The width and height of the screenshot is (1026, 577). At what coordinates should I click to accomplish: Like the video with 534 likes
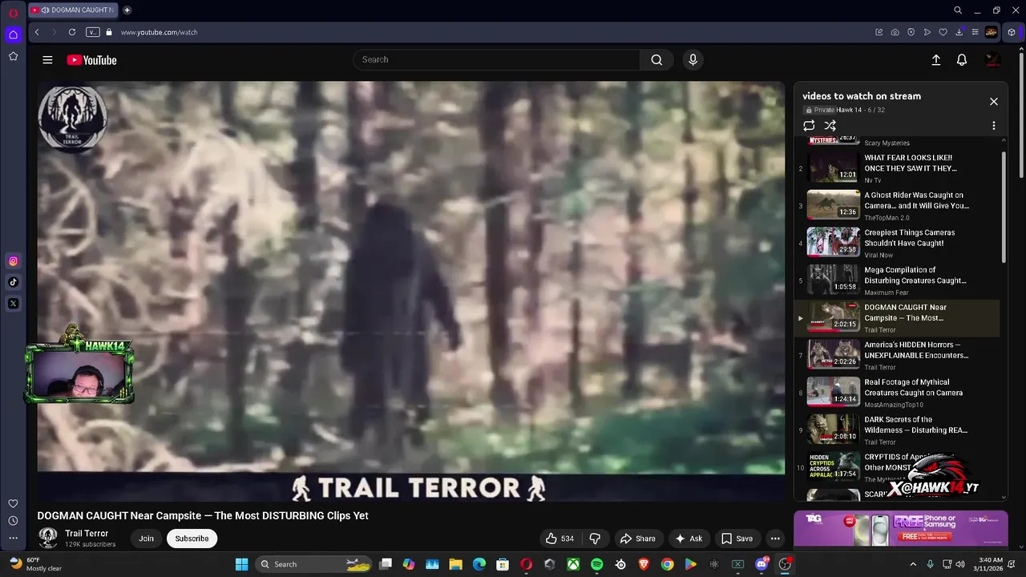[x=559, y=539]
